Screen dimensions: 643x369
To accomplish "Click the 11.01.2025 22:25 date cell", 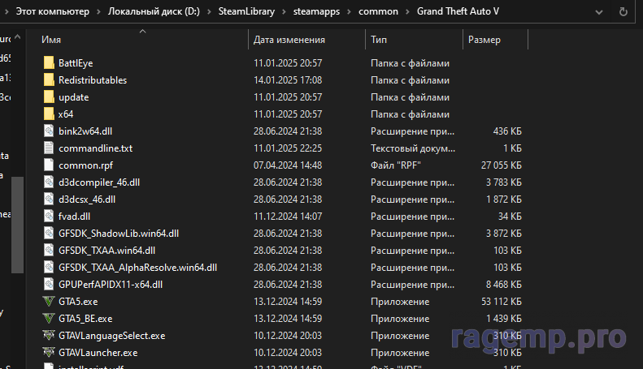I will coord(288,148).
